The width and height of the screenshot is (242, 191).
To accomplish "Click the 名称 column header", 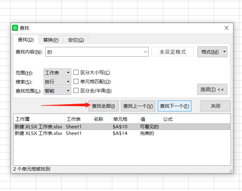I will click(x=102, y=119).
